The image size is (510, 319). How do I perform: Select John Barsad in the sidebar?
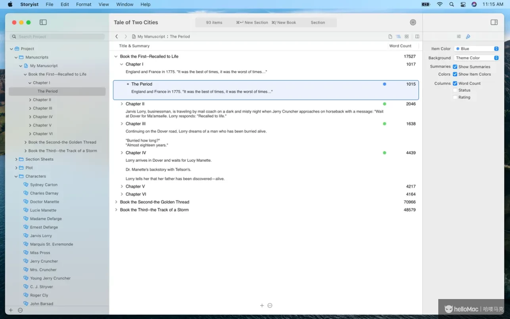41,303
